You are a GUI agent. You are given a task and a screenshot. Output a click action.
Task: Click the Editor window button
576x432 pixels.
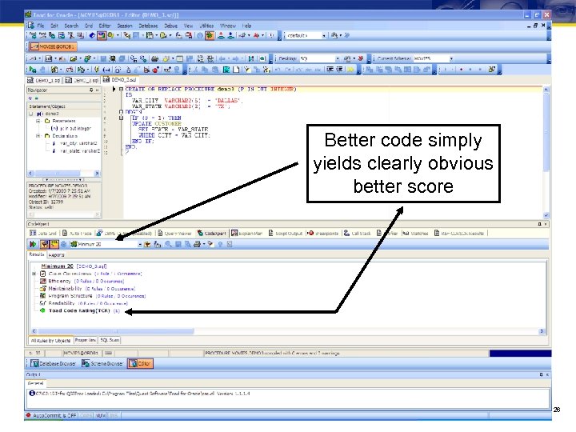tap(140, 363)
